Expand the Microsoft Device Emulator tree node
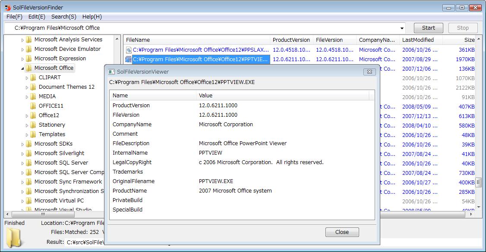Viewport: 486px width, 252px height. [22, 50]
